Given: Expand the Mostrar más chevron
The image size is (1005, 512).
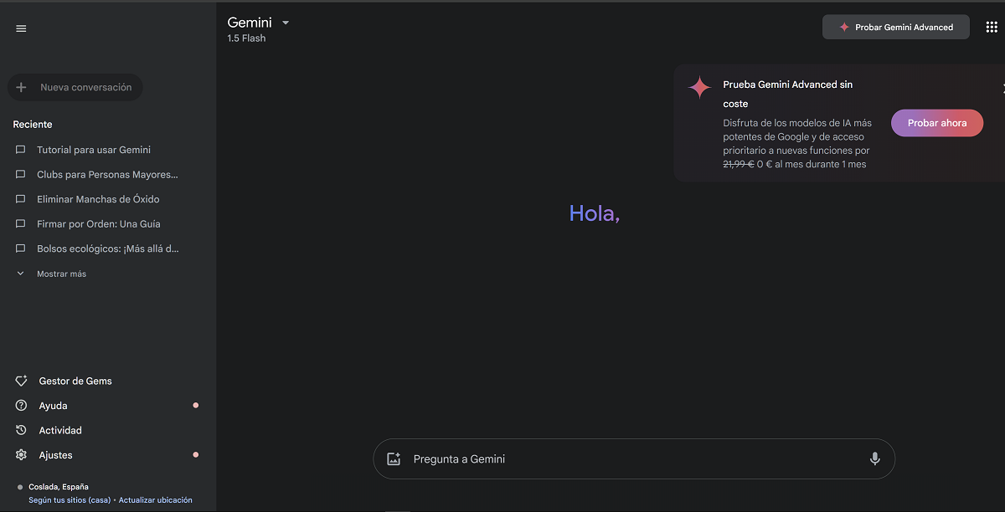Looking at the screenshot, I should click(21, 274).
